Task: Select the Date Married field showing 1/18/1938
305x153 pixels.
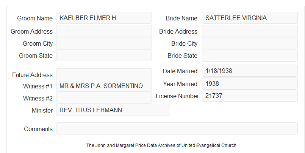Action: click(250, 71)
